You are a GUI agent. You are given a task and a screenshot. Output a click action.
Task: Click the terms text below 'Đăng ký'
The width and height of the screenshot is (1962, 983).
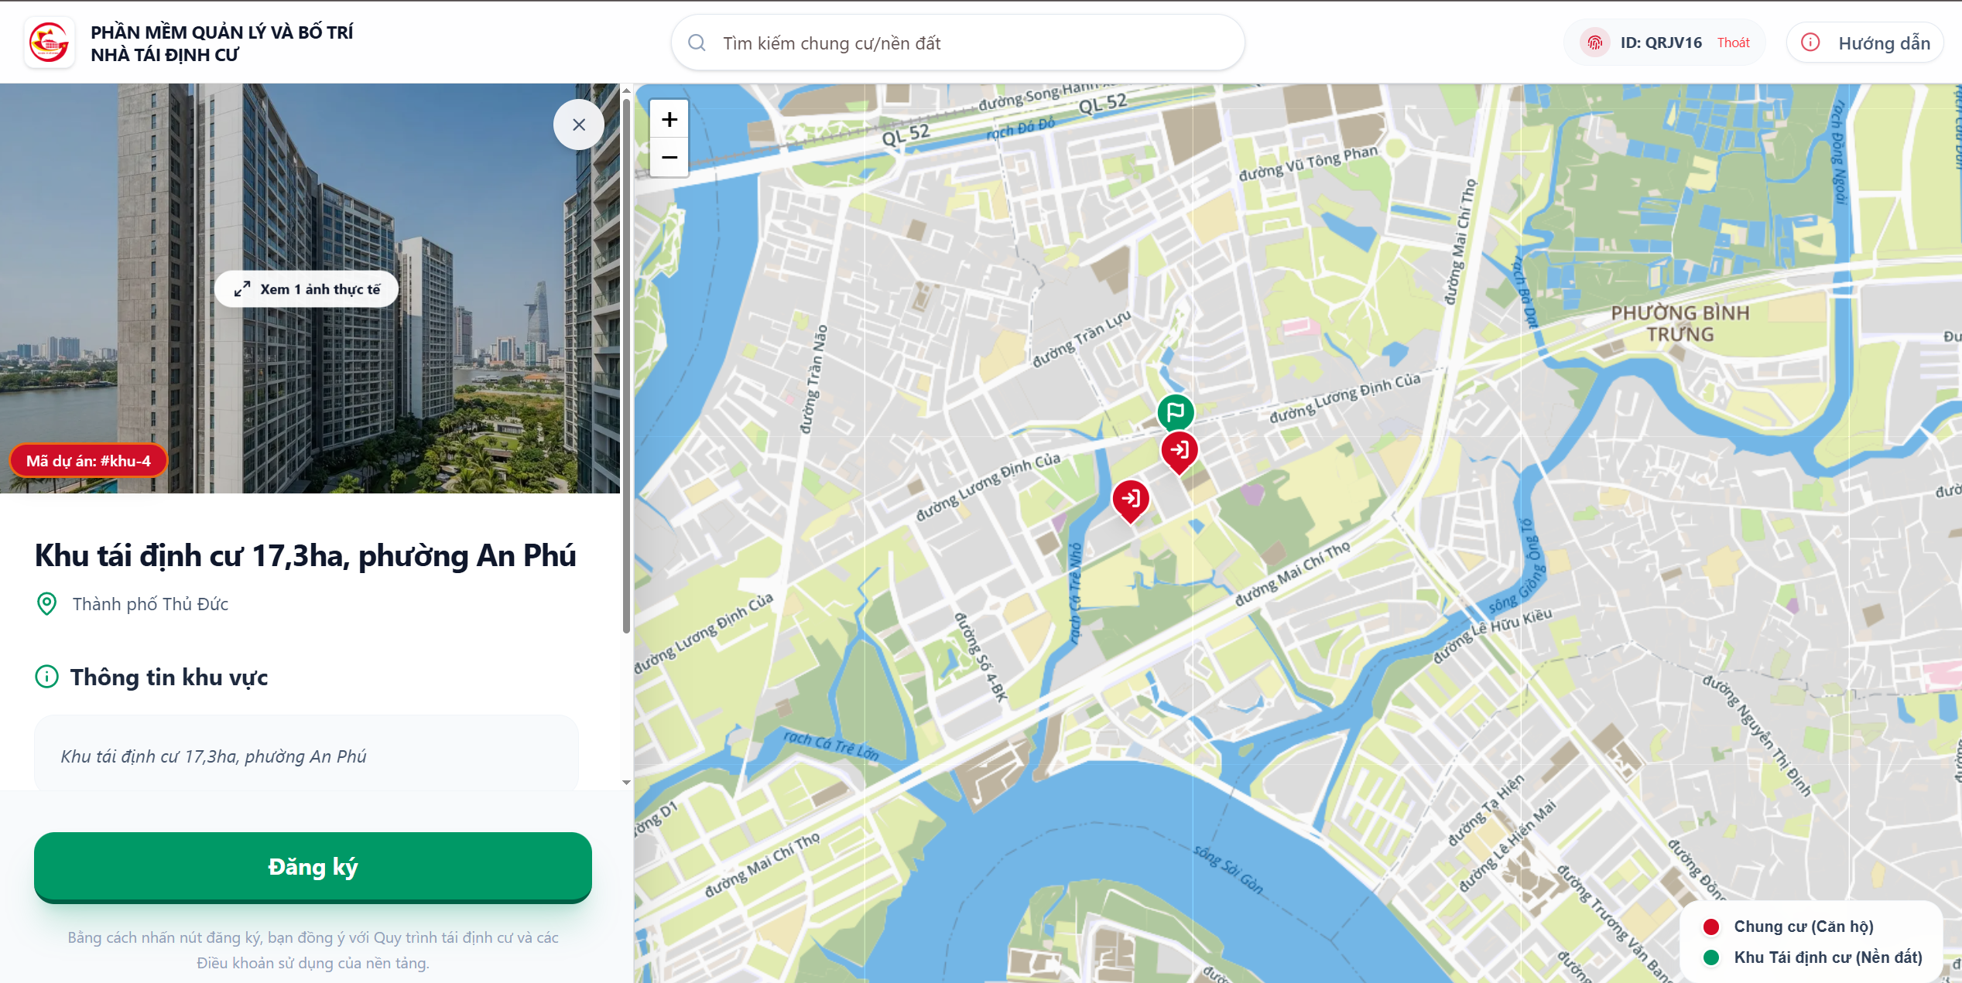[x=313, y=950]
